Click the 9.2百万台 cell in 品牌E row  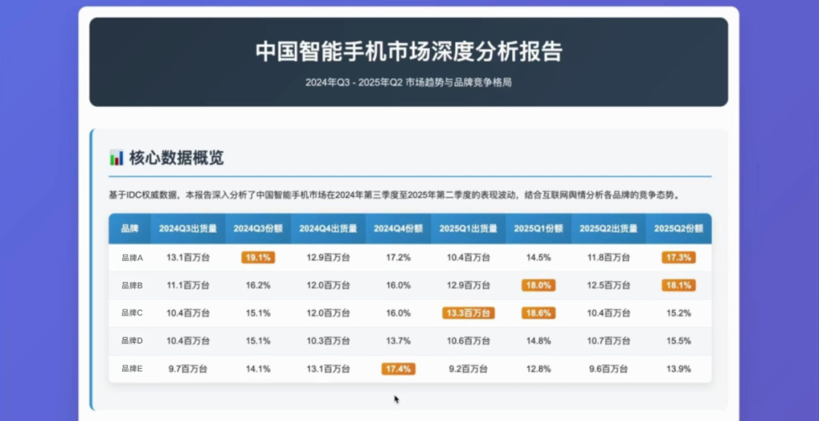coord(468,368)
